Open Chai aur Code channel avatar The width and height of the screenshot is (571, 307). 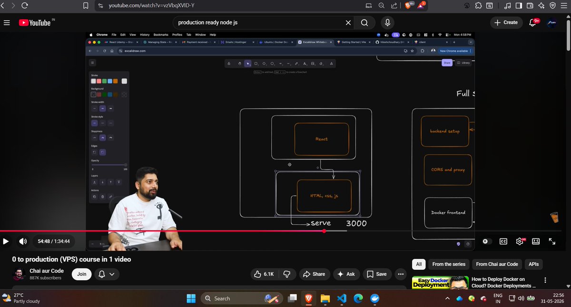click(x=18, y=274)
